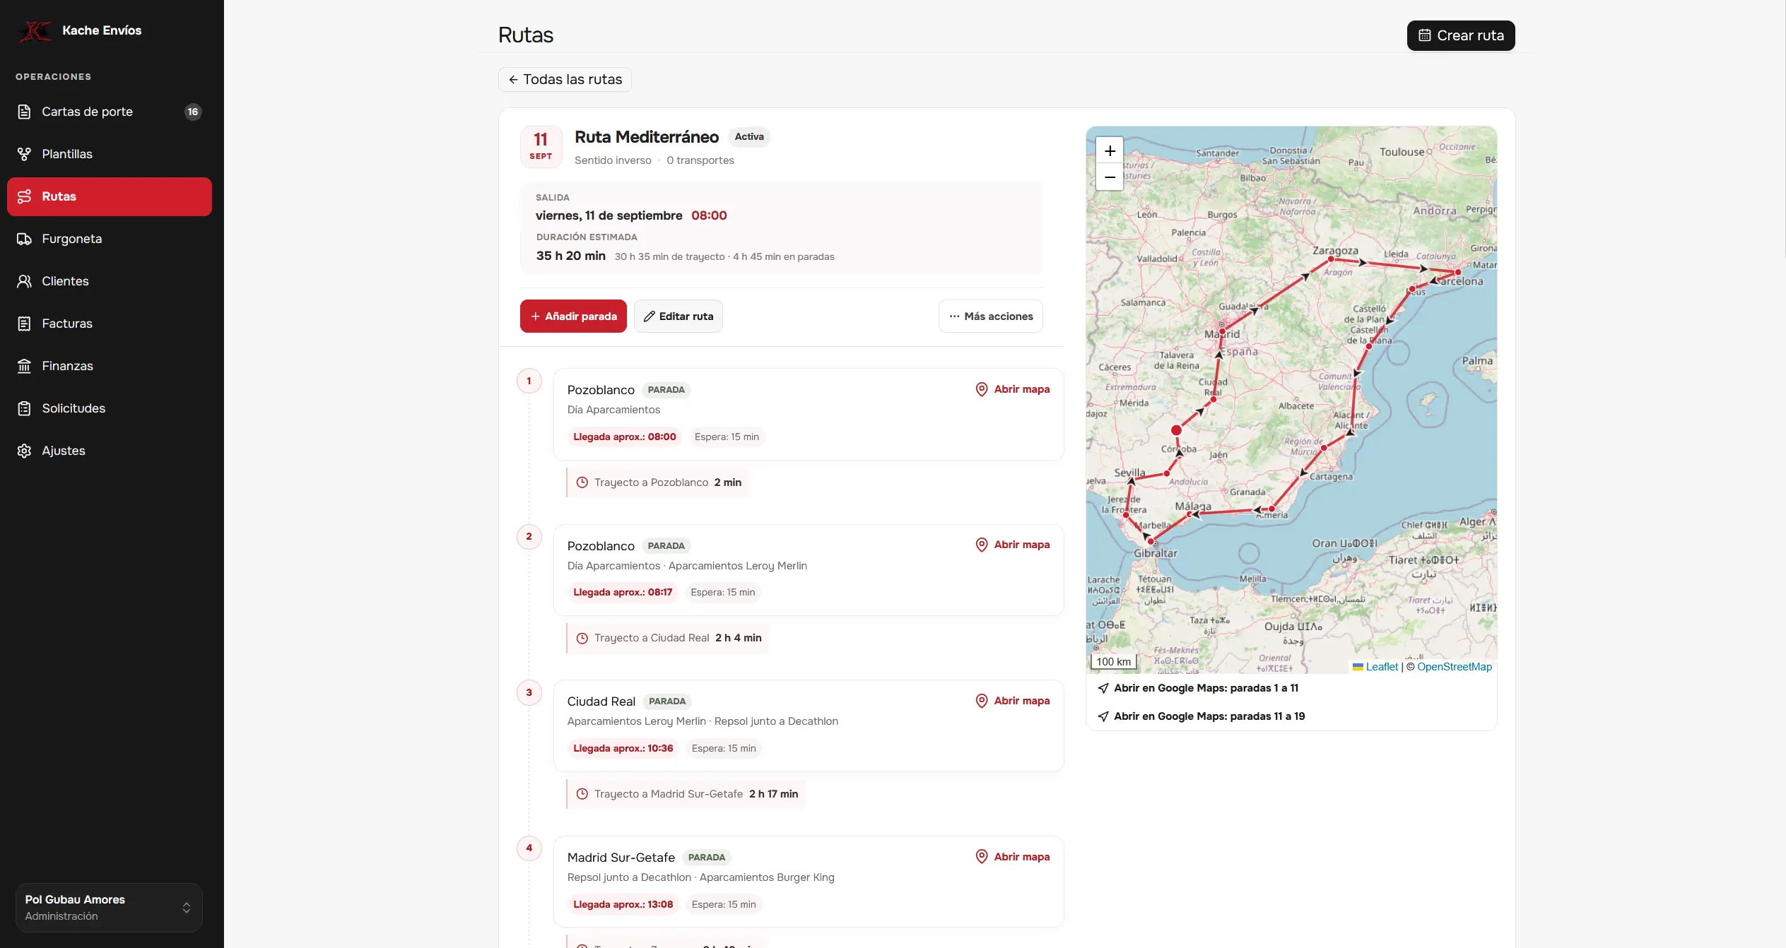Abrir mapa for second Pozoblanco stop
The image size is (1786, 948).
click(x=1012, y=545)
